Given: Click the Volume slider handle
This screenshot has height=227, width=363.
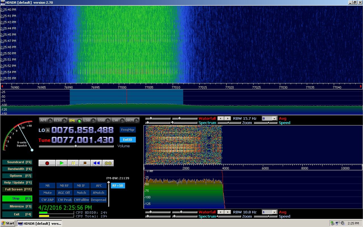Looking at the screenshot, I should tap(76, 146).
